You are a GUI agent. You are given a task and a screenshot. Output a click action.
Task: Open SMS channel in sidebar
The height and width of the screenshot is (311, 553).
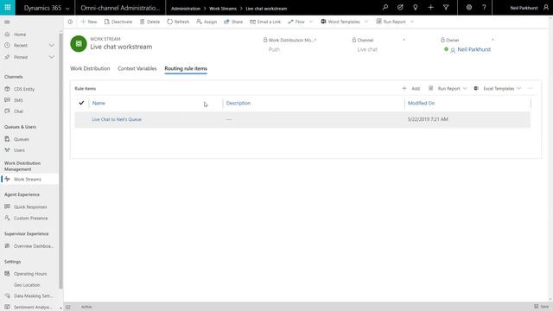point(18,100)
